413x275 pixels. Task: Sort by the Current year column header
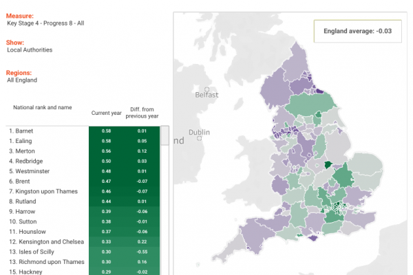coord(106,113)
